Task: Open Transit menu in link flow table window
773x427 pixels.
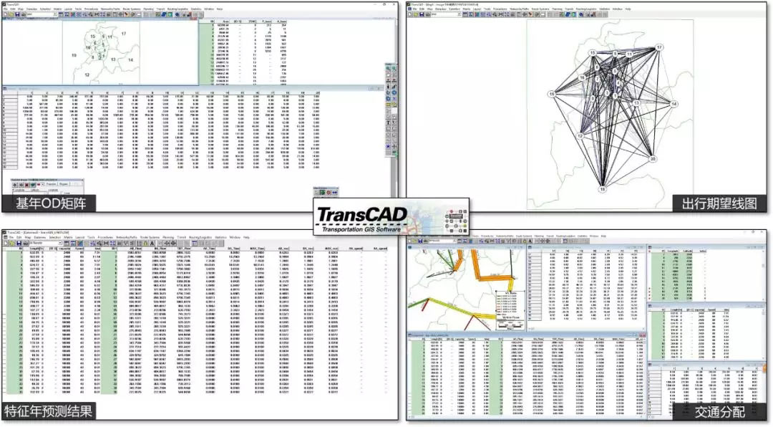Action: pyautogui.click(x=181, y=237)
